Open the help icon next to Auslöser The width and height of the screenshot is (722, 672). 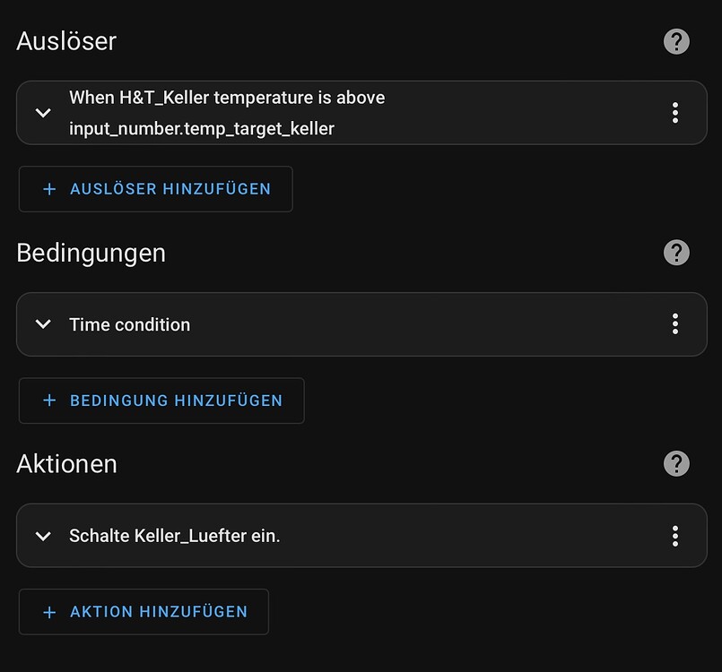click(x=676, y=41)
